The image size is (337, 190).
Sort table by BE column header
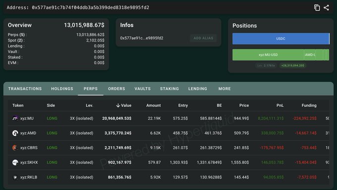point(219,105)
